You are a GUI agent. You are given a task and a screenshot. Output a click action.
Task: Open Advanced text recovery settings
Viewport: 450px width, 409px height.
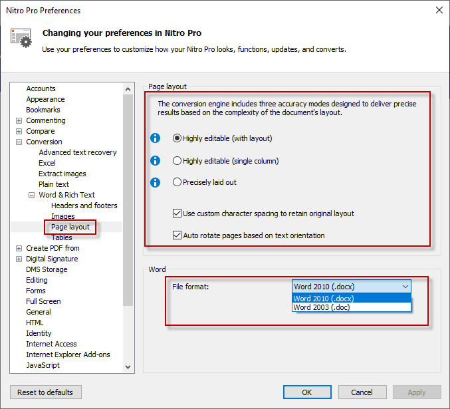point(78,152)
